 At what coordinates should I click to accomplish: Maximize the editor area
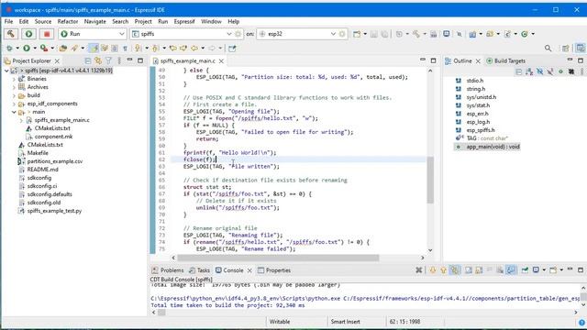433,60
